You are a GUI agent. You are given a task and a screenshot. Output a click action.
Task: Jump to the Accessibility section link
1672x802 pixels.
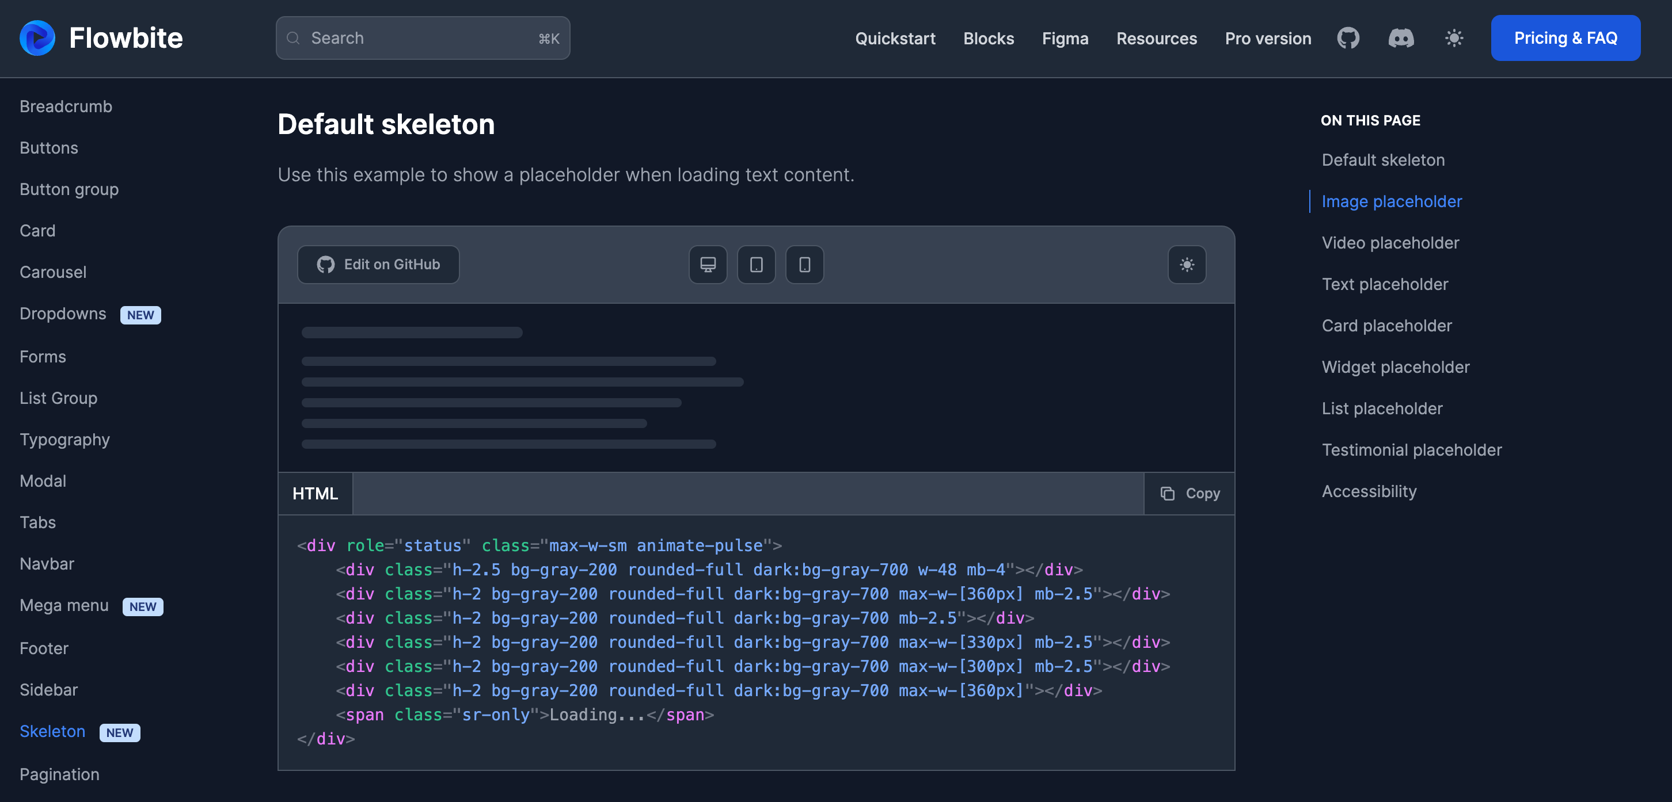(1369, 491)
